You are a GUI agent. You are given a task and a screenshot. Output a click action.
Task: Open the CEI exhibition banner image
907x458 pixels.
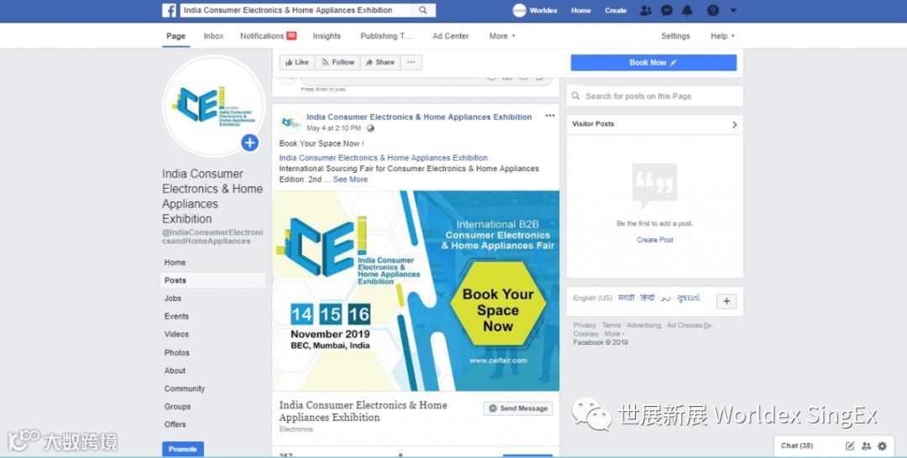[416, 291]
